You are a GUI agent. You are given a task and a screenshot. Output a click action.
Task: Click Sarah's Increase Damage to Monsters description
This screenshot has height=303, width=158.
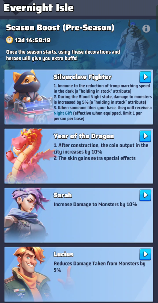(x=95, y=204)
